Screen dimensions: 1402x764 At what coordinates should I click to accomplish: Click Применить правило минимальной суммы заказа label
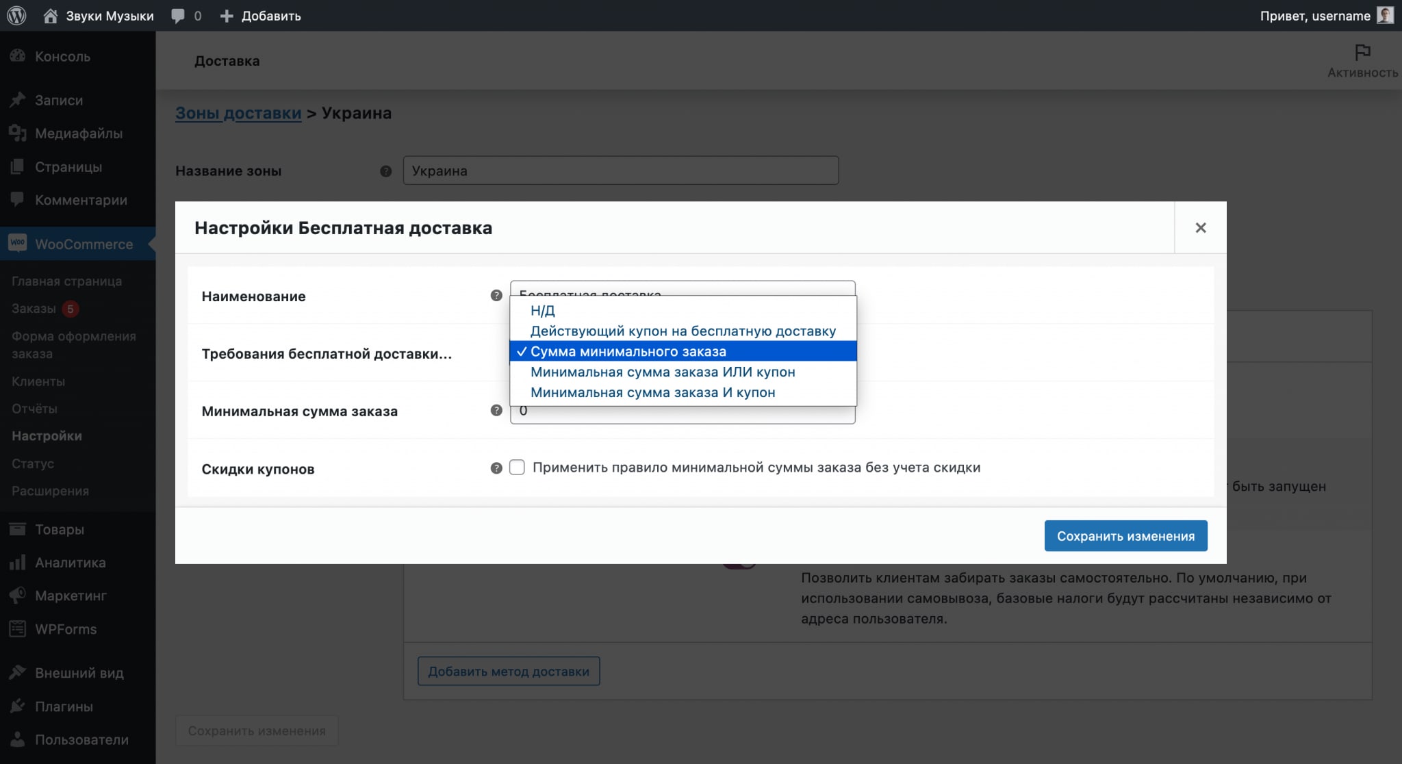click(x=756, y=468)
